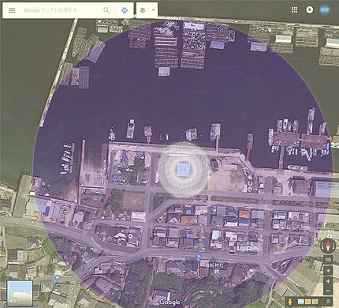Open the hamburger main menu
339x308 pixels.
coord(12,10)
